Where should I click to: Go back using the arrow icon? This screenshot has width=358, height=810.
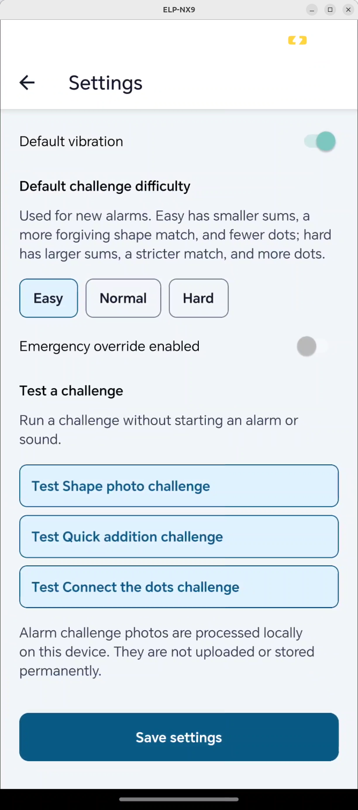27,83
